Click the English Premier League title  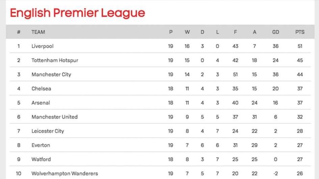(x=77, y=13)
